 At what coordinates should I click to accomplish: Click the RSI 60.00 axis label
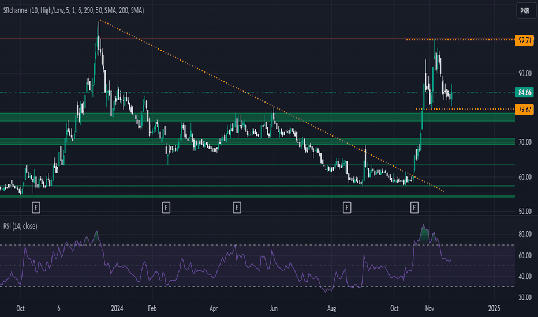pyautogui.click(x=525, y=256)
